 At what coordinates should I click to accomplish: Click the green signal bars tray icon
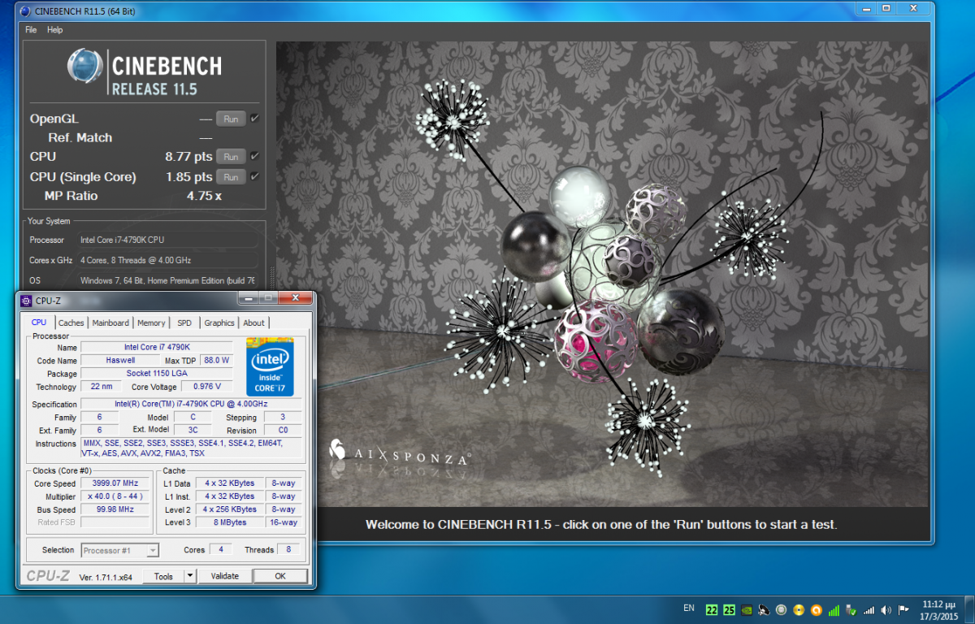tap(834, 609)
